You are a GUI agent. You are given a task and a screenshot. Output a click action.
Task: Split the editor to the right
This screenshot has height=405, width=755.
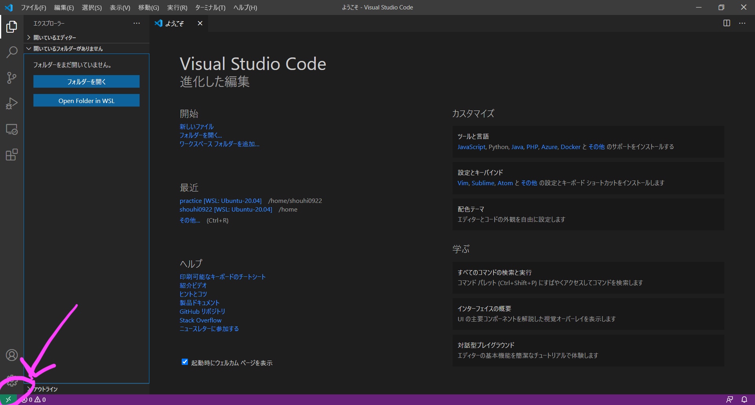click(x=727, y=23)
